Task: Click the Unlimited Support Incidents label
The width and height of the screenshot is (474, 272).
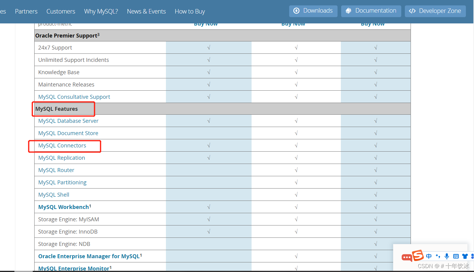Action: tap(74, 60)
